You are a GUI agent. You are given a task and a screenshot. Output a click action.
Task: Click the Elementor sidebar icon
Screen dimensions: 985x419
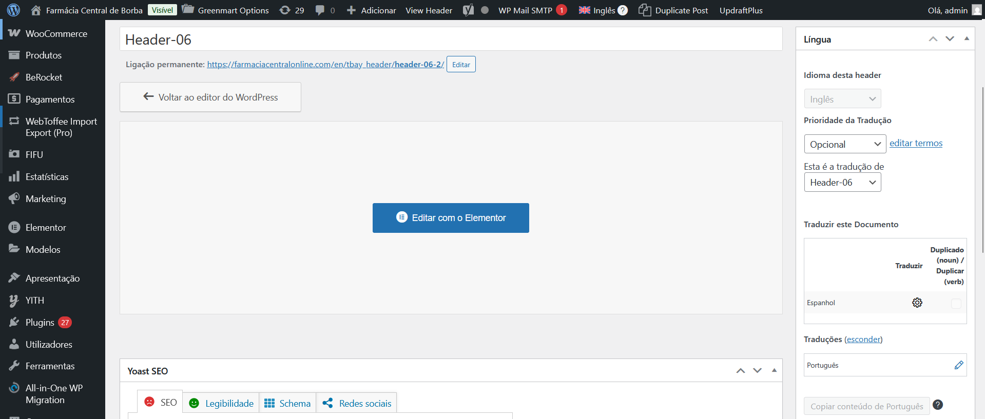(14, 227)
